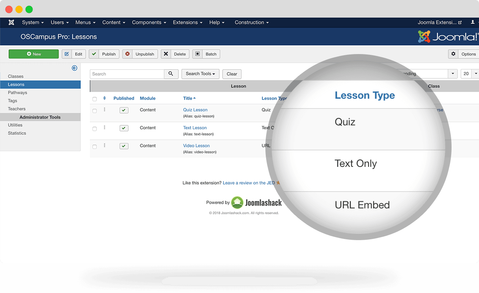Image resolution: width=479 pixels, height=293 pixels.
Task: Select Teachers in the sidebar
Action: (17, 109)
